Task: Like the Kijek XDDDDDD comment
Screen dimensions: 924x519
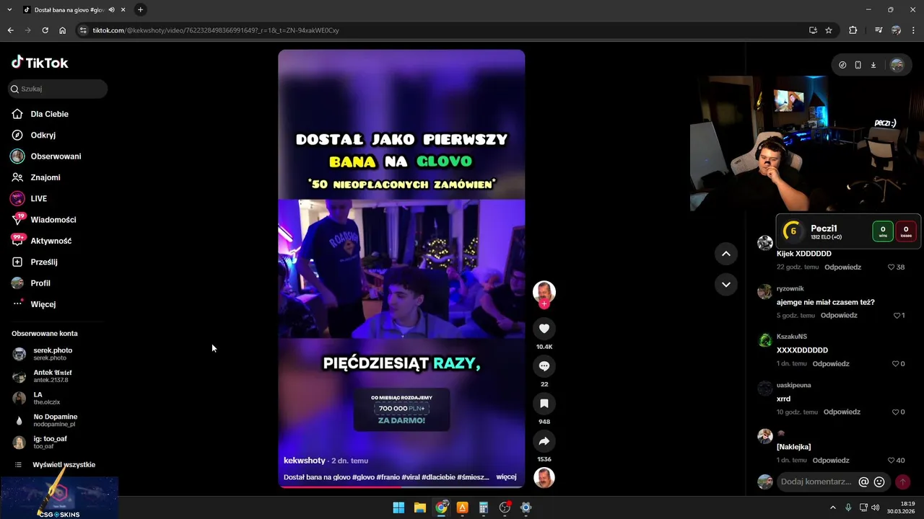Action: click(x=892, y=267)
